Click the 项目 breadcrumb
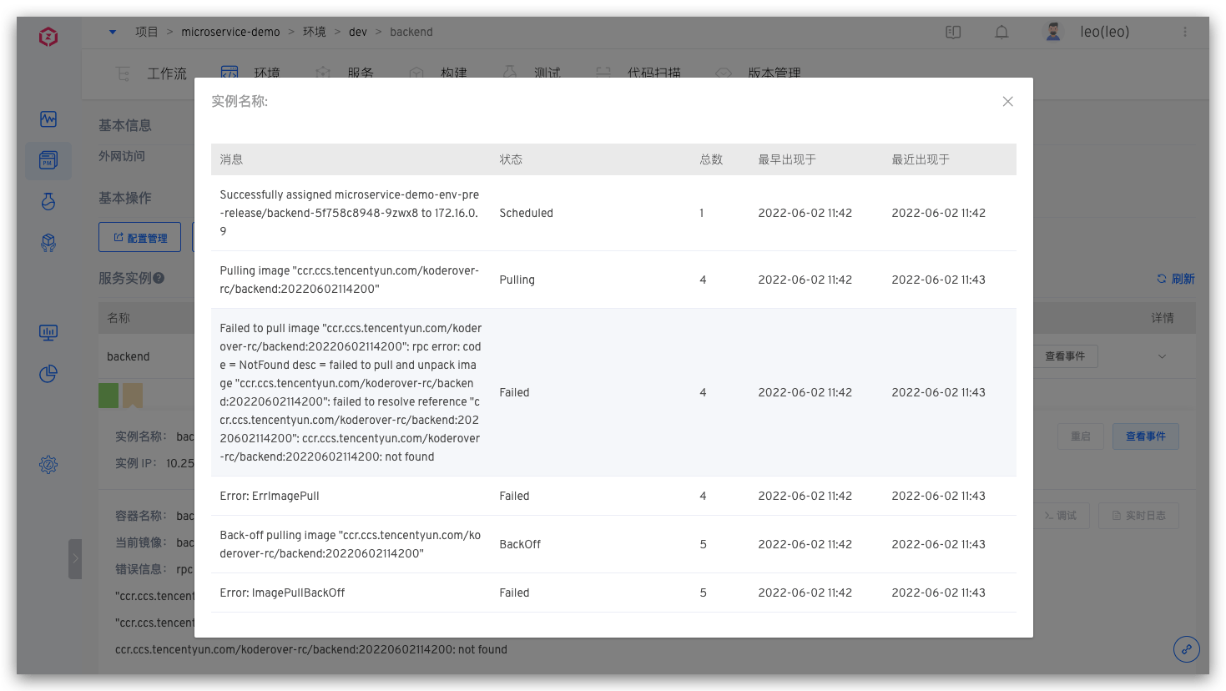Screen dimensions: 1226x691 pyautogui.click(x=147, y=32)
